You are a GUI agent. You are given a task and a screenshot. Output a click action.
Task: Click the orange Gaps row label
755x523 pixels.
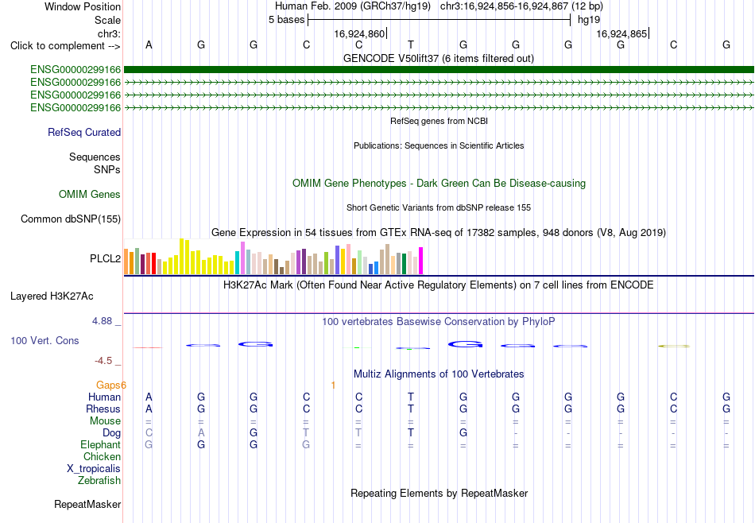click(110, 385)
